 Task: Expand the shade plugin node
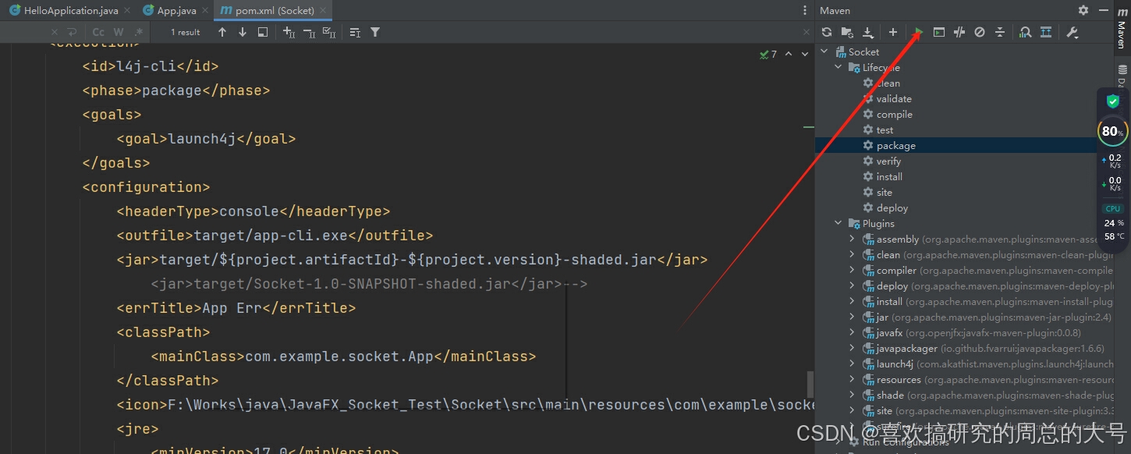852,395
